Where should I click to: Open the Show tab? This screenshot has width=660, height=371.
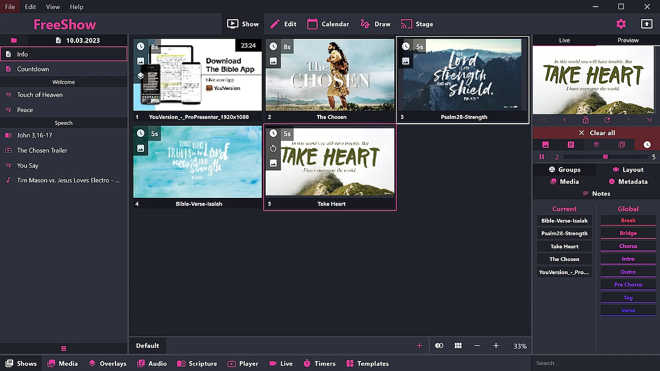(x=243, y=24)
